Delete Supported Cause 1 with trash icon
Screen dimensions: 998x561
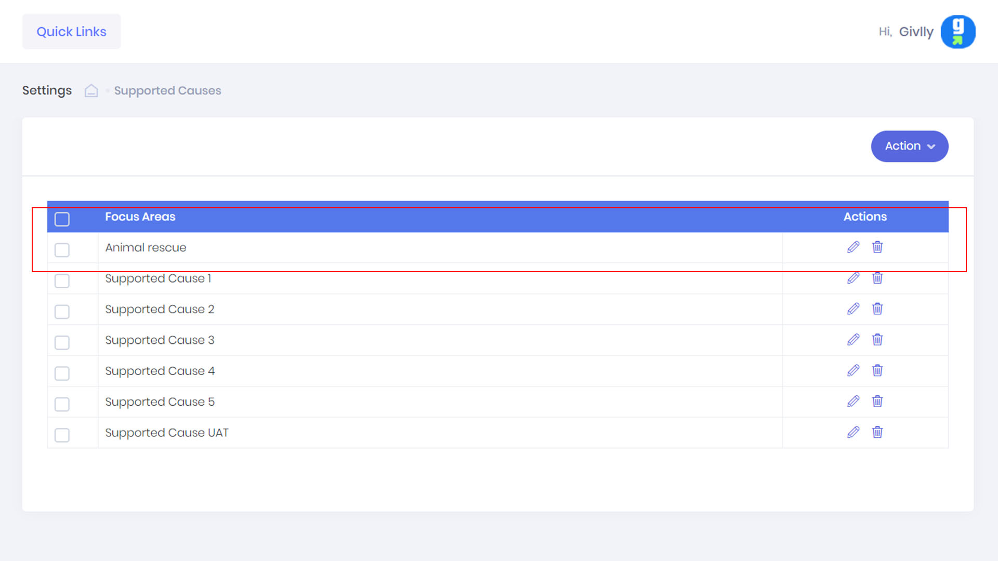tap(877, 278)
